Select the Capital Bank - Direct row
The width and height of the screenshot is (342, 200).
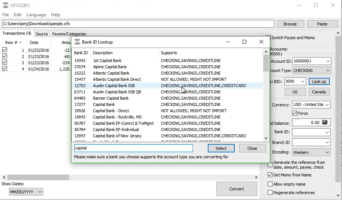167,111
